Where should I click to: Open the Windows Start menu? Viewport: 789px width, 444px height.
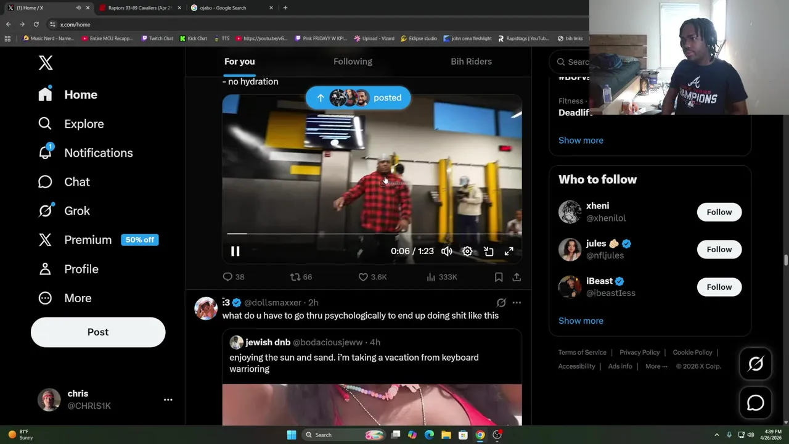point(292,435)
